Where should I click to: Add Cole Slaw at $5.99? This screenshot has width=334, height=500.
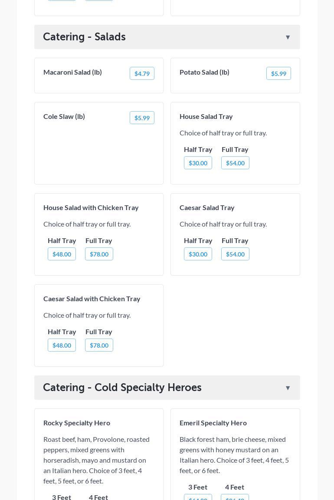pos(142,118)
